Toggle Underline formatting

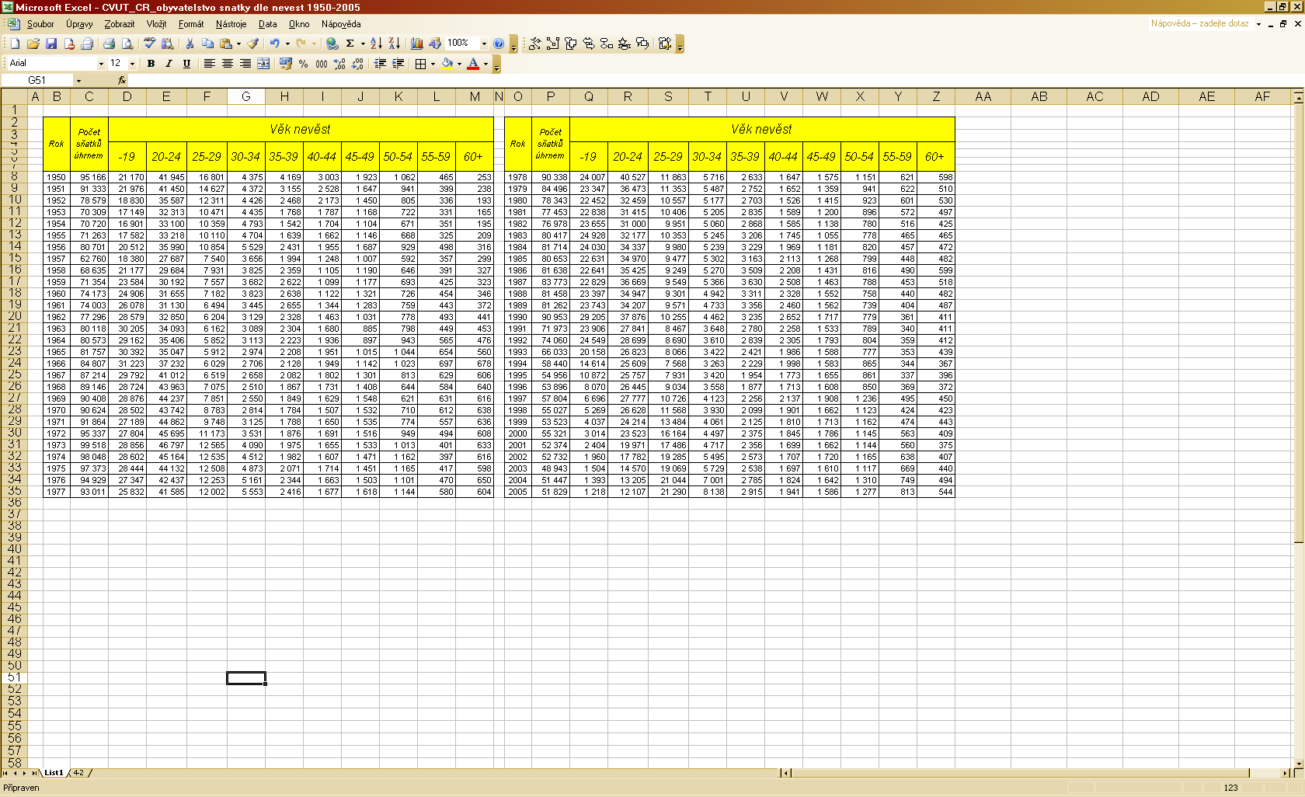pyautogui.click(x=186, y=64)
